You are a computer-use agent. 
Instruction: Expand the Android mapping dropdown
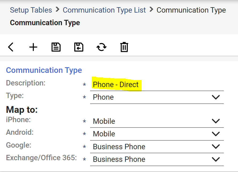(157, 134)
